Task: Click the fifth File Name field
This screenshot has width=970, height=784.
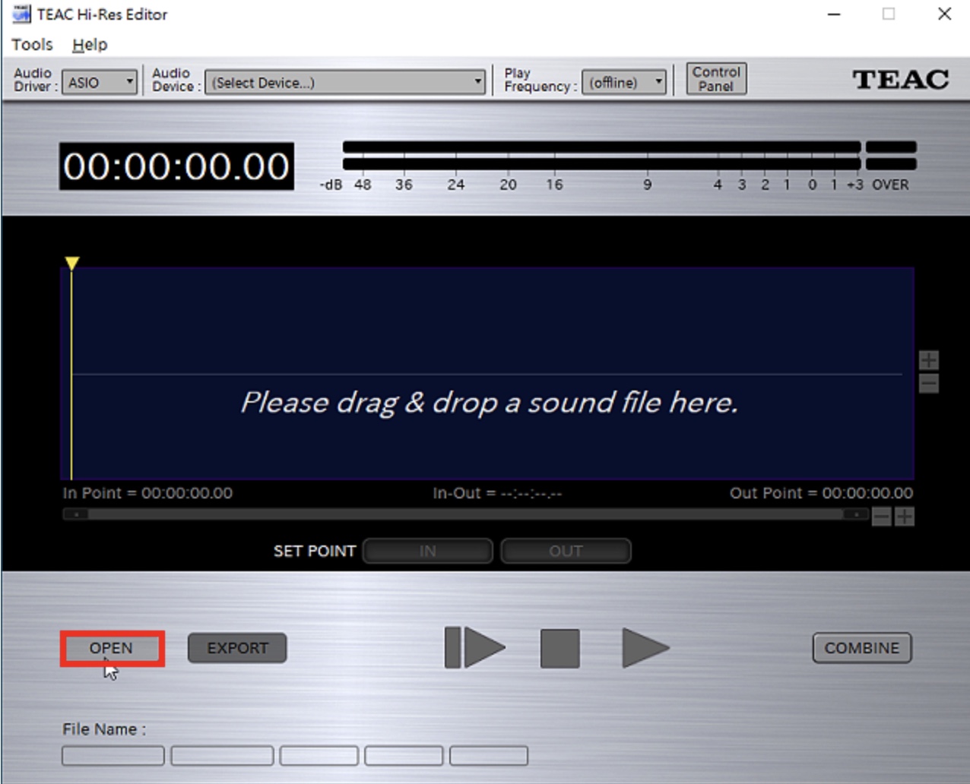Action: tap(489, 756)
